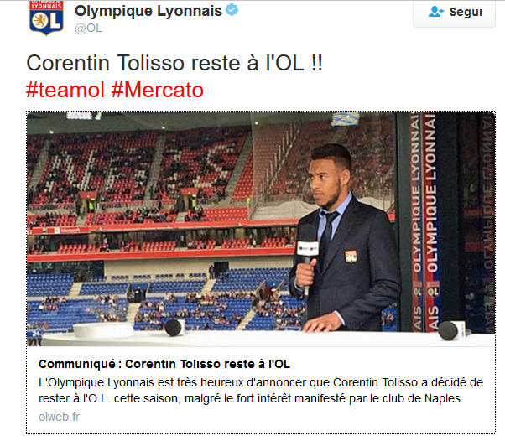The image size is (505, 446).
Task: Click the handheld microphone in the photo
Action: (307, 248)
